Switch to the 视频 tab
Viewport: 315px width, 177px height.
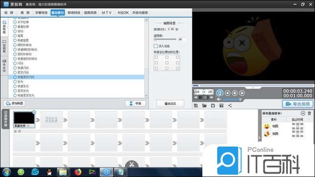coord(9,13)
